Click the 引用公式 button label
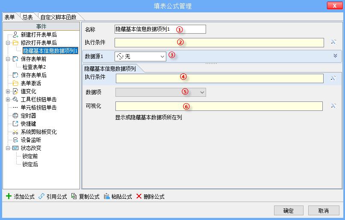 click(57, 197)
